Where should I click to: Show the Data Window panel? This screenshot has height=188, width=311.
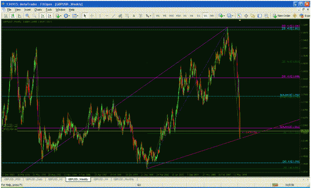246,16
